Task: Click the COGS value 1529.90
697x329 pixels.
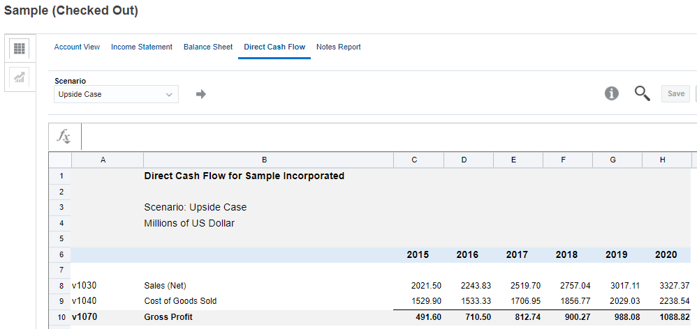Action: pyautogui.click(x=419, y=302)
